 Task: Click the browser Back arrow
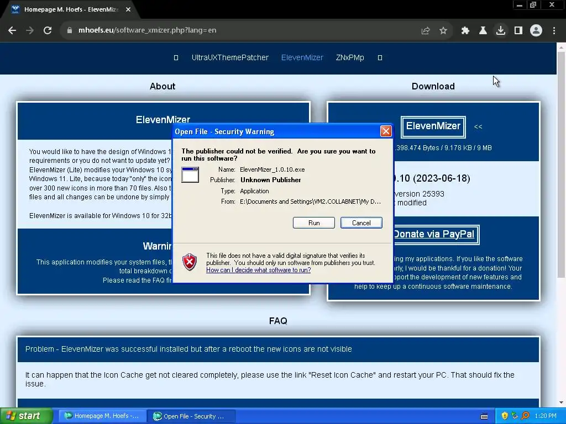pyautogui.click(x=12, y=31)
